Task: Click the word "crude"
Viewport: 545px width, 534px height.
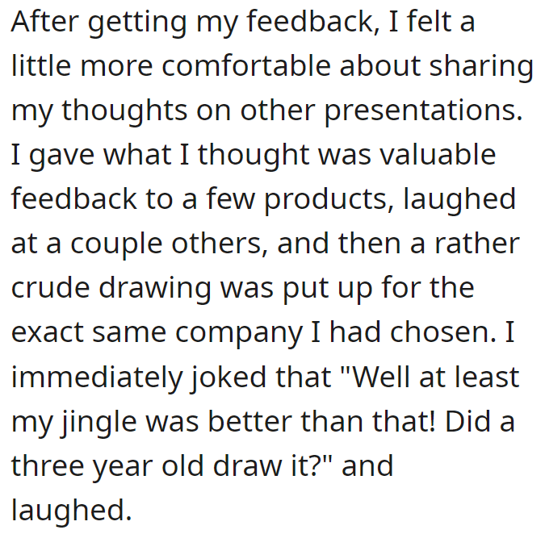Action: tap(50, 288)
